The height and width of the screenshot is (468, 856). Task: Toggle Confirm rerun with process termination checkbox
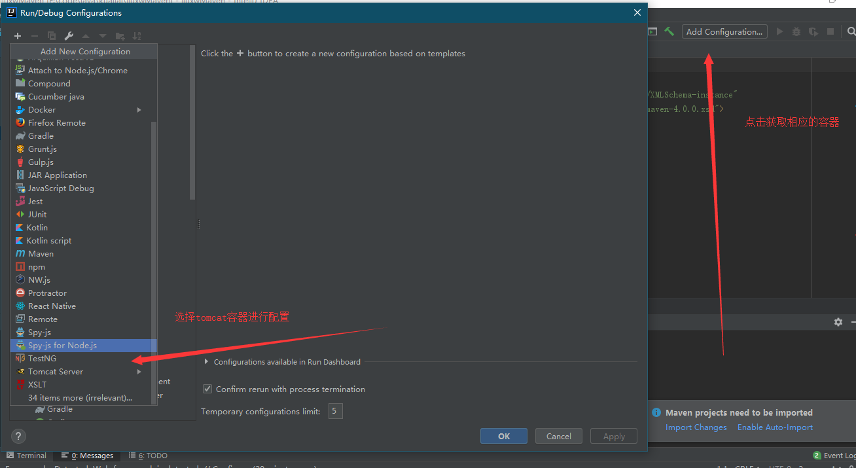coord(207,389)
